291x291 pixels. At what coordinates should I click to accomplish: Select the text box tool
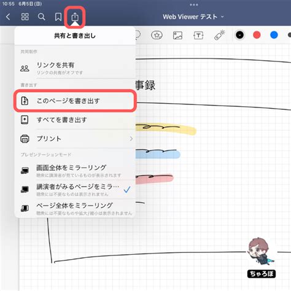point(198,35)
